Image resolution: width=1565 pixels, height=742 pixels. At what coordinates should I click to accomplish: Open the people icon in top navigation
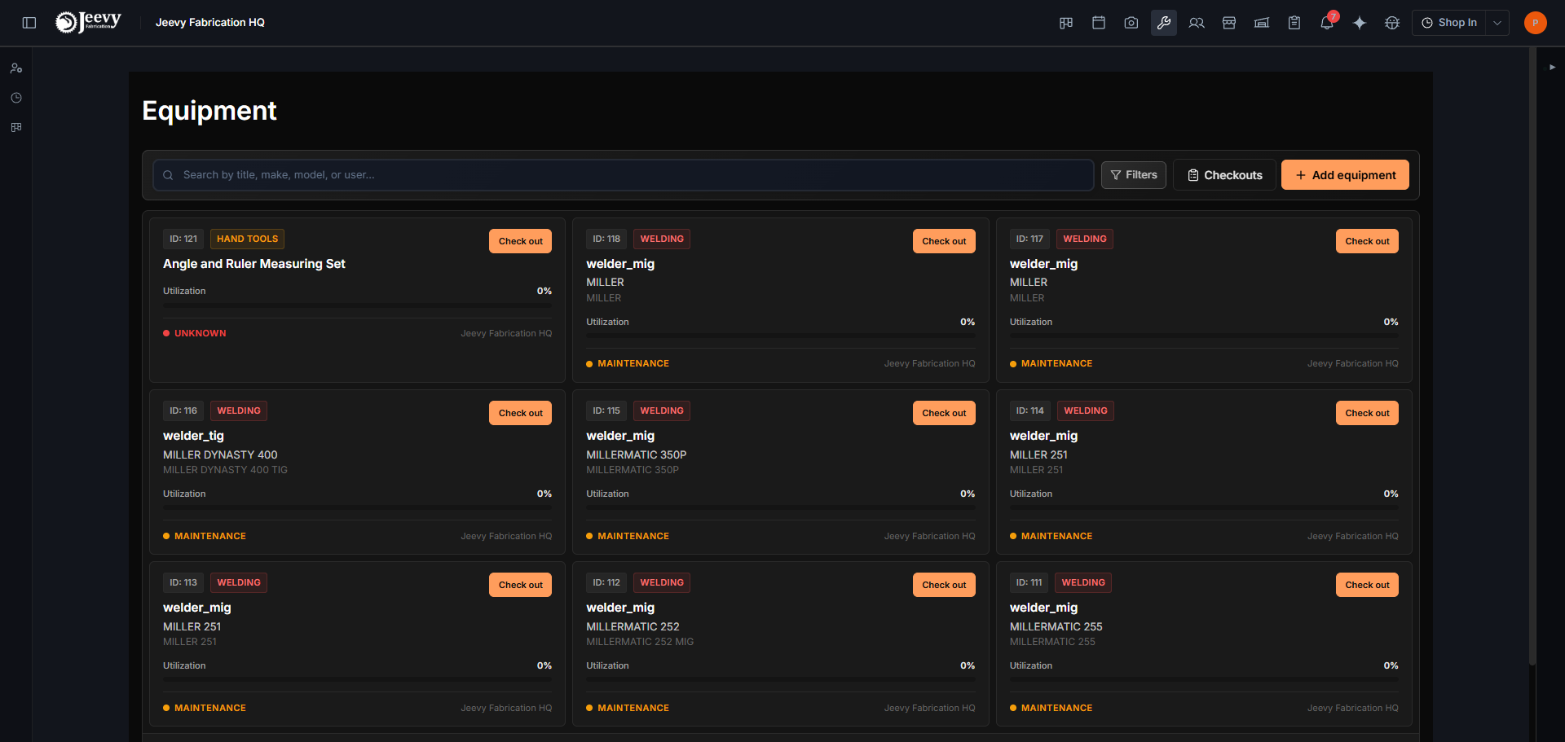click(x=1197, y=23)
